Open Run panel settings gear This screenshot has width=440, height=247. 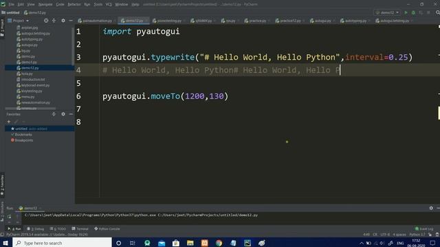click(x=431, y=208)
